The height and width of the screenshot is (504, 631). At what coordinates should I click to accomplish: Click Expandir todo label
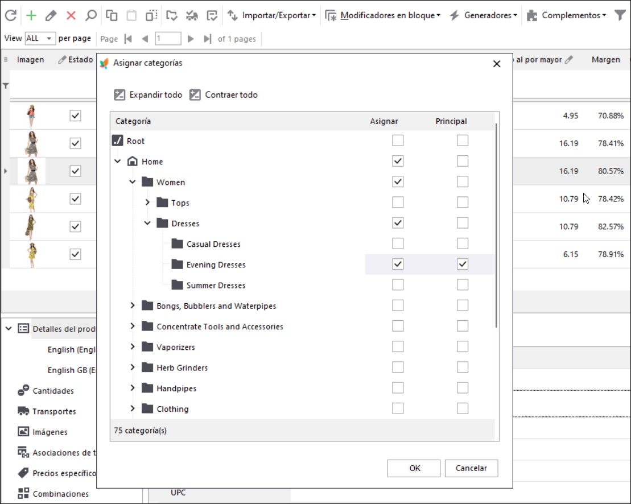(156, 95)
